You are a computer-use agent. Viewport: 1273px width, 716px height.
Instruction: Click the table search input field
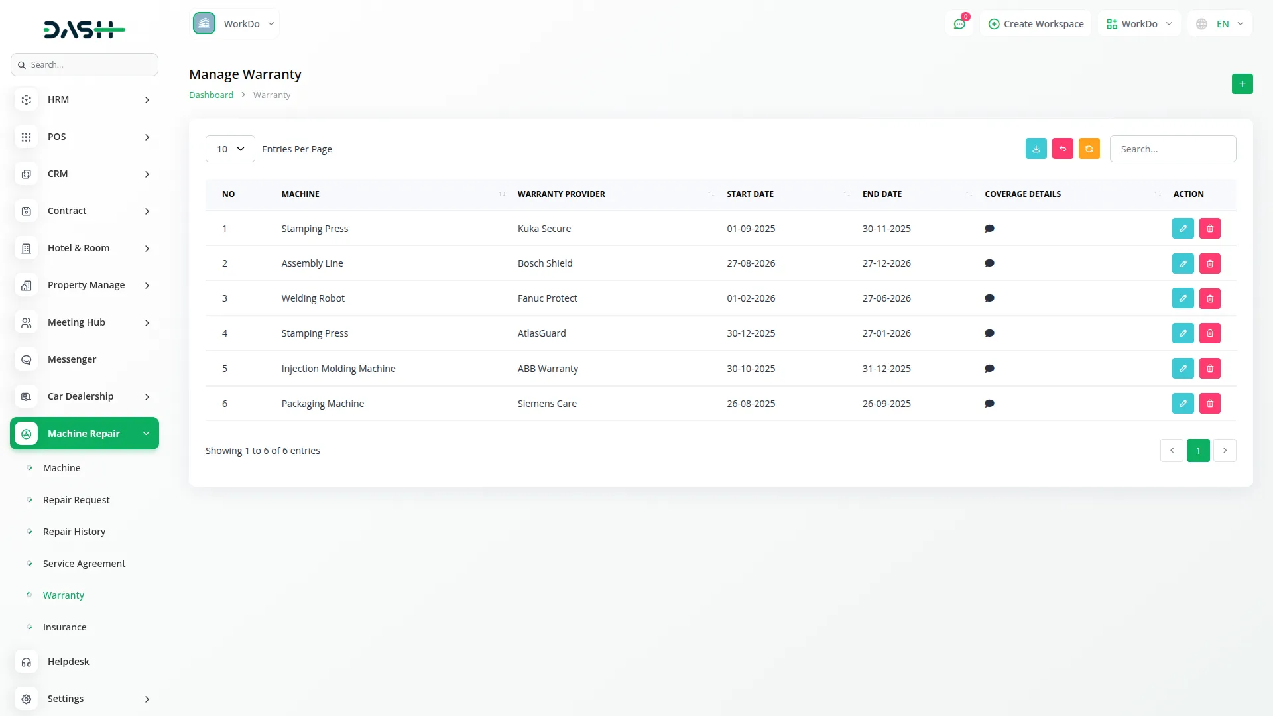tap(1172, 149)
